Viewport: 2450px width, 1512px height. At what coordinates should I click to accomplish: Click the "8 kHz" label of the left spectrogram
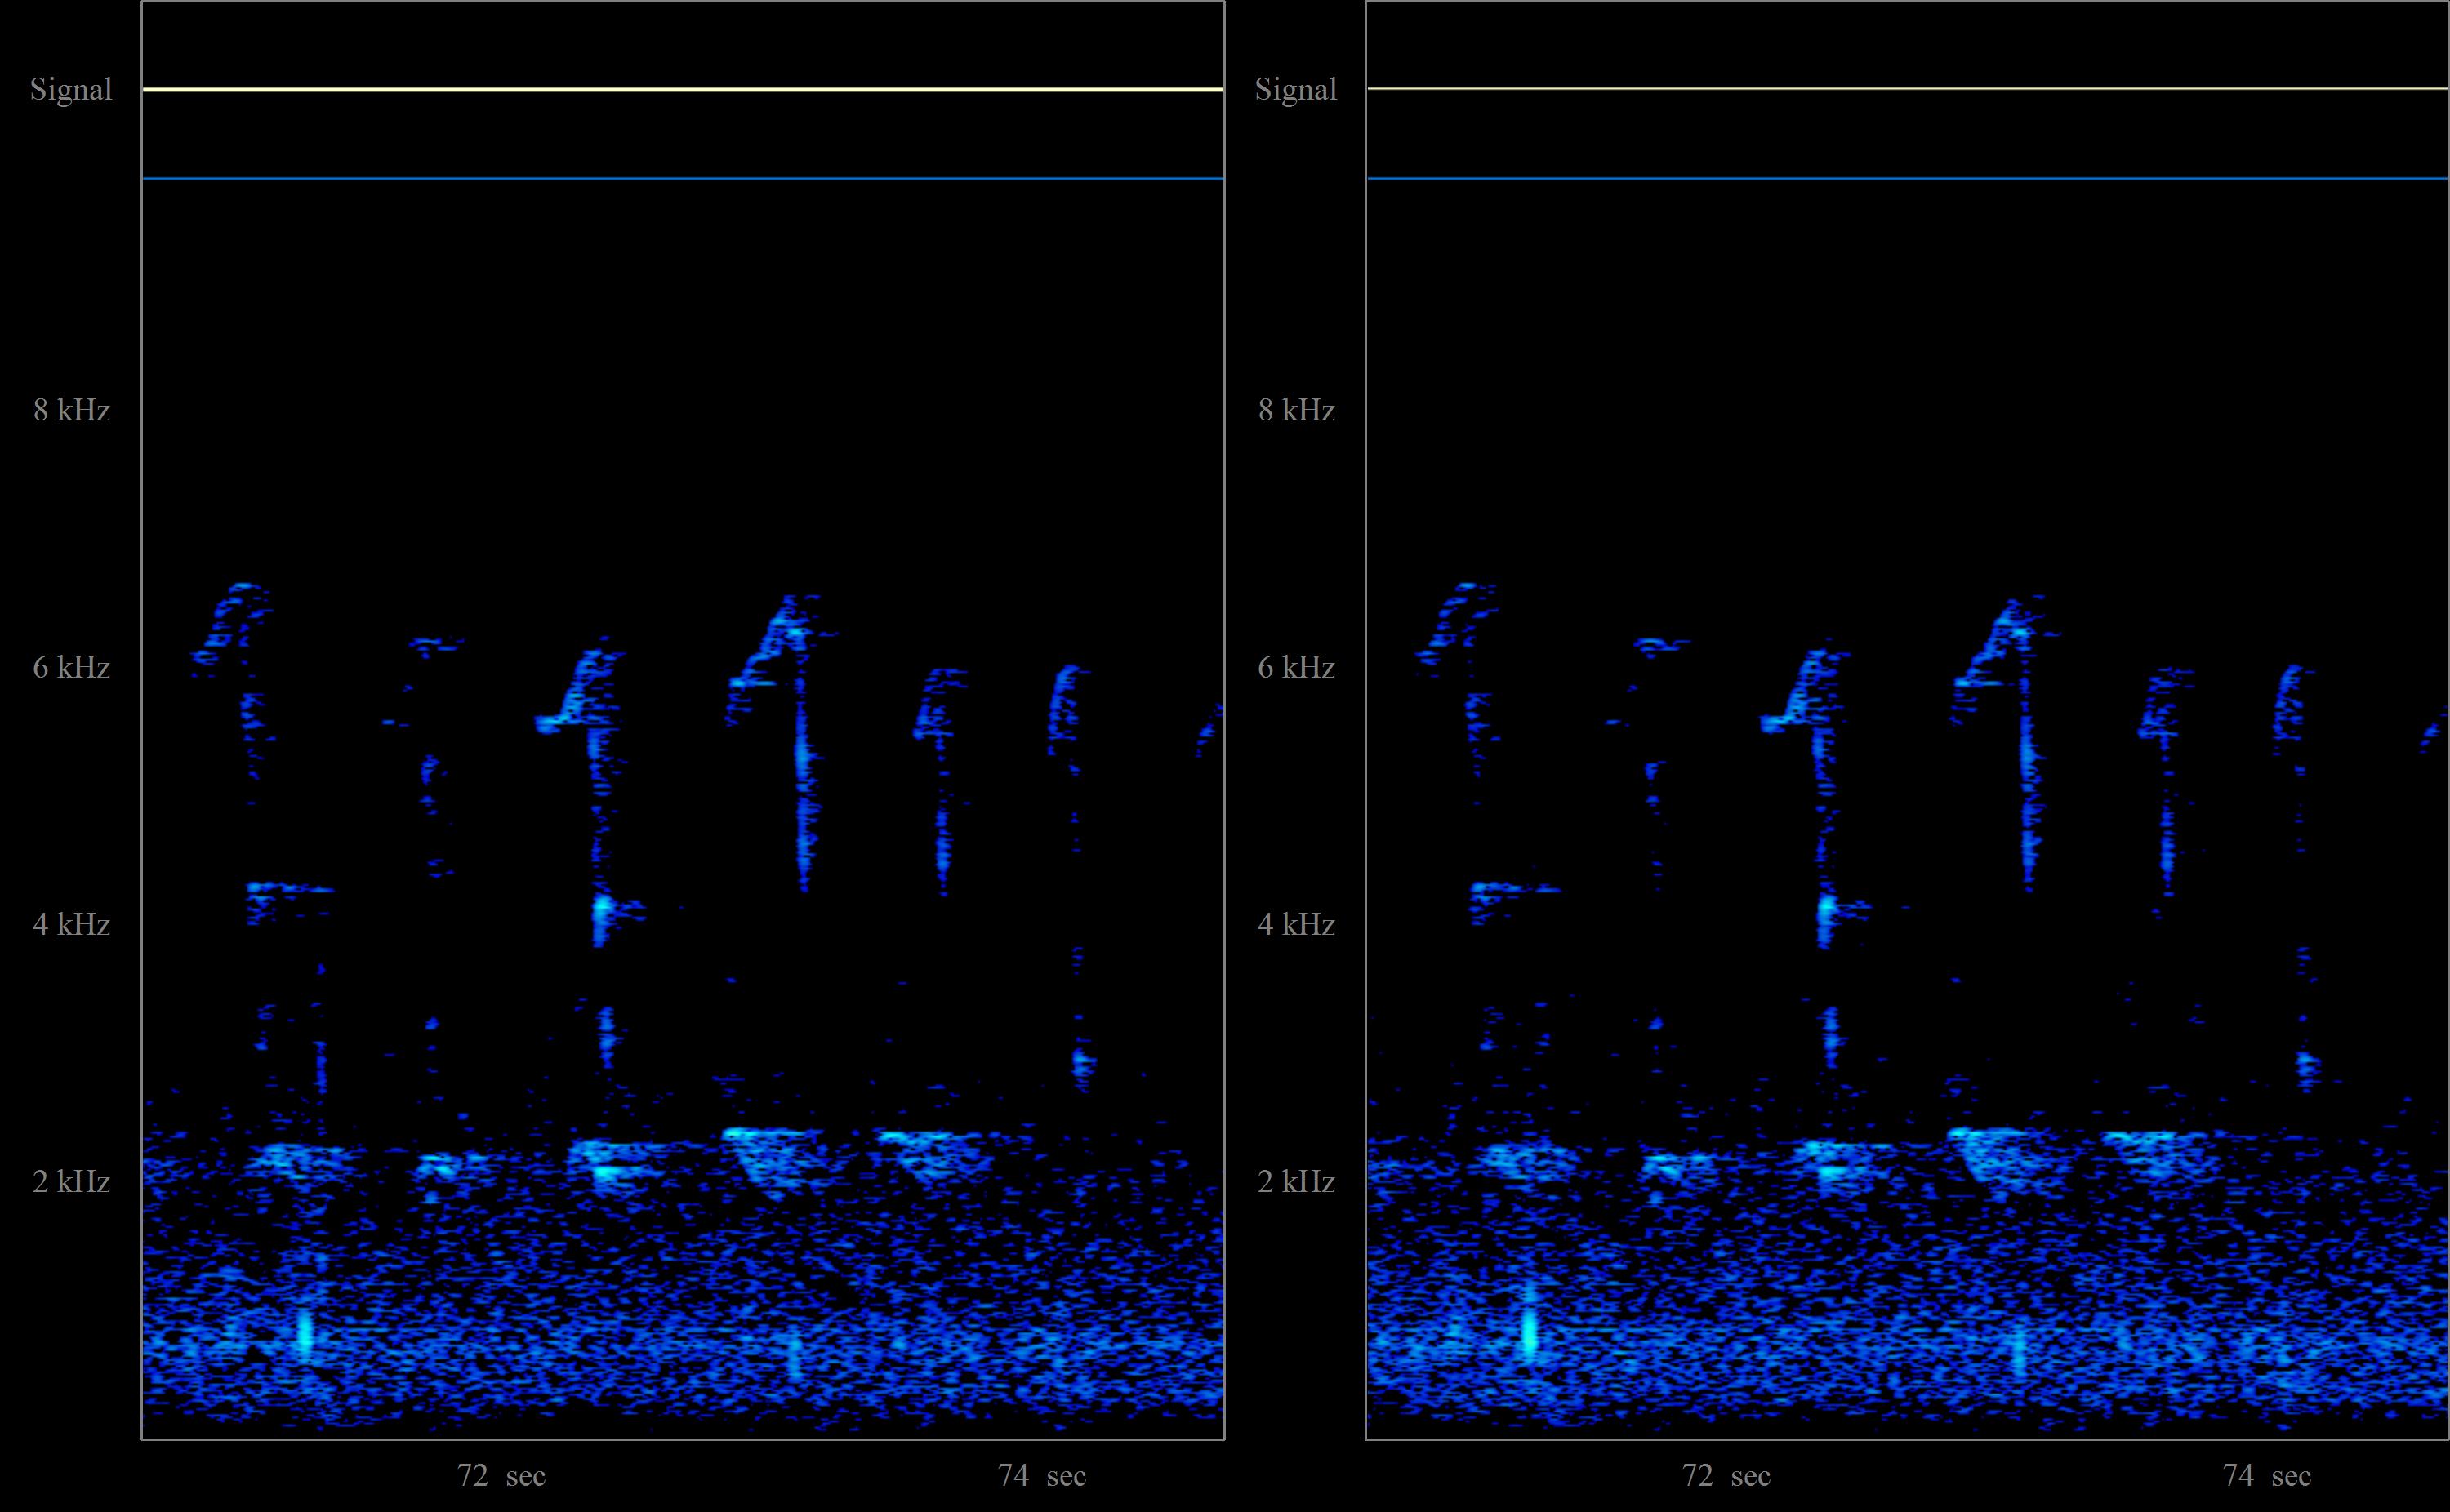(71, 410)
